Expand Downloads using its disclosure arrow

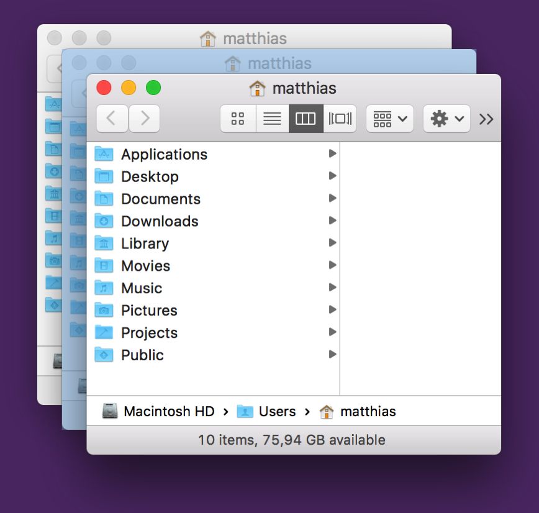332,220
